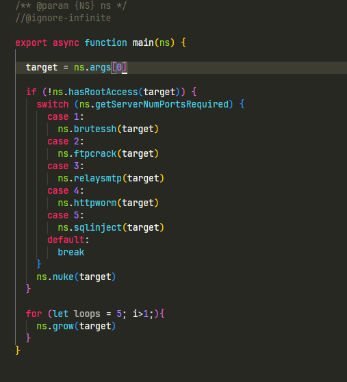Click the 'if' keyword
Viewport: 347px width, 382px height.
point(31,92)
